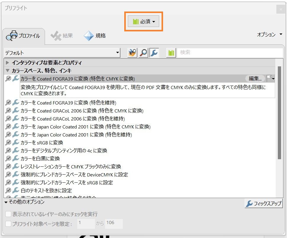Enable プリフライト対象ページを限定 checkbox
This screenshot has height=238, width=287.
click(x=8, y=224)
